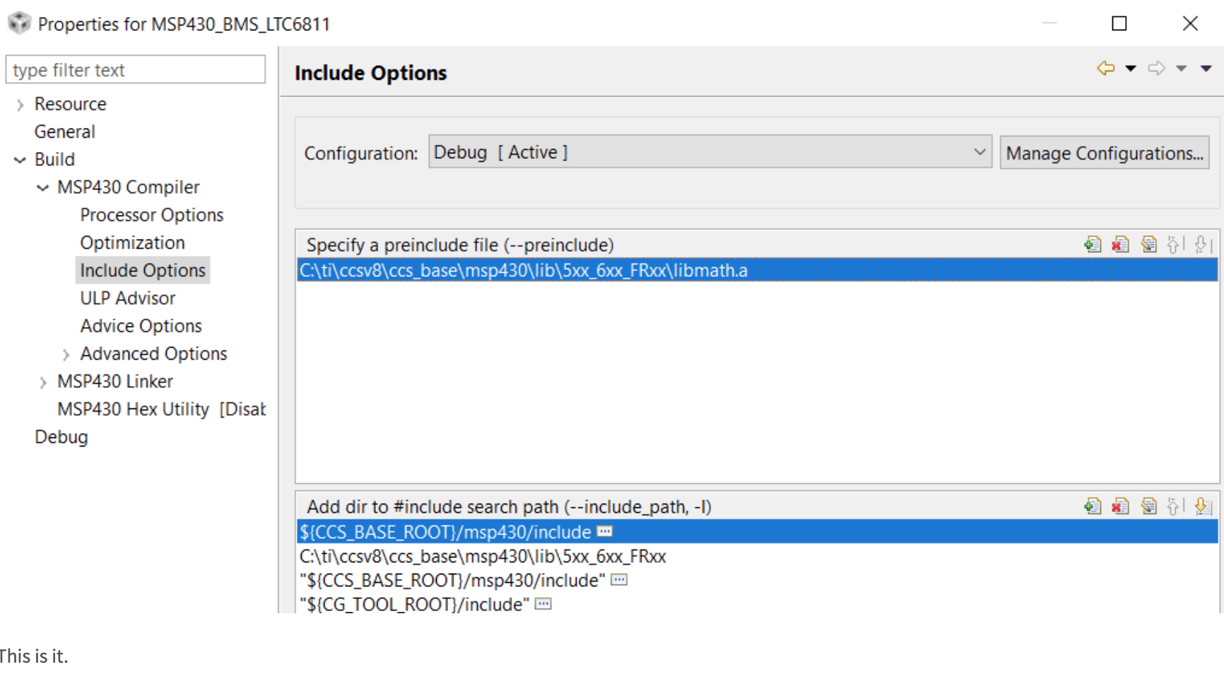The image size is (1224, 698).
Task: Click Delete icon in include search path toolbar
Action: (1120, 507)
